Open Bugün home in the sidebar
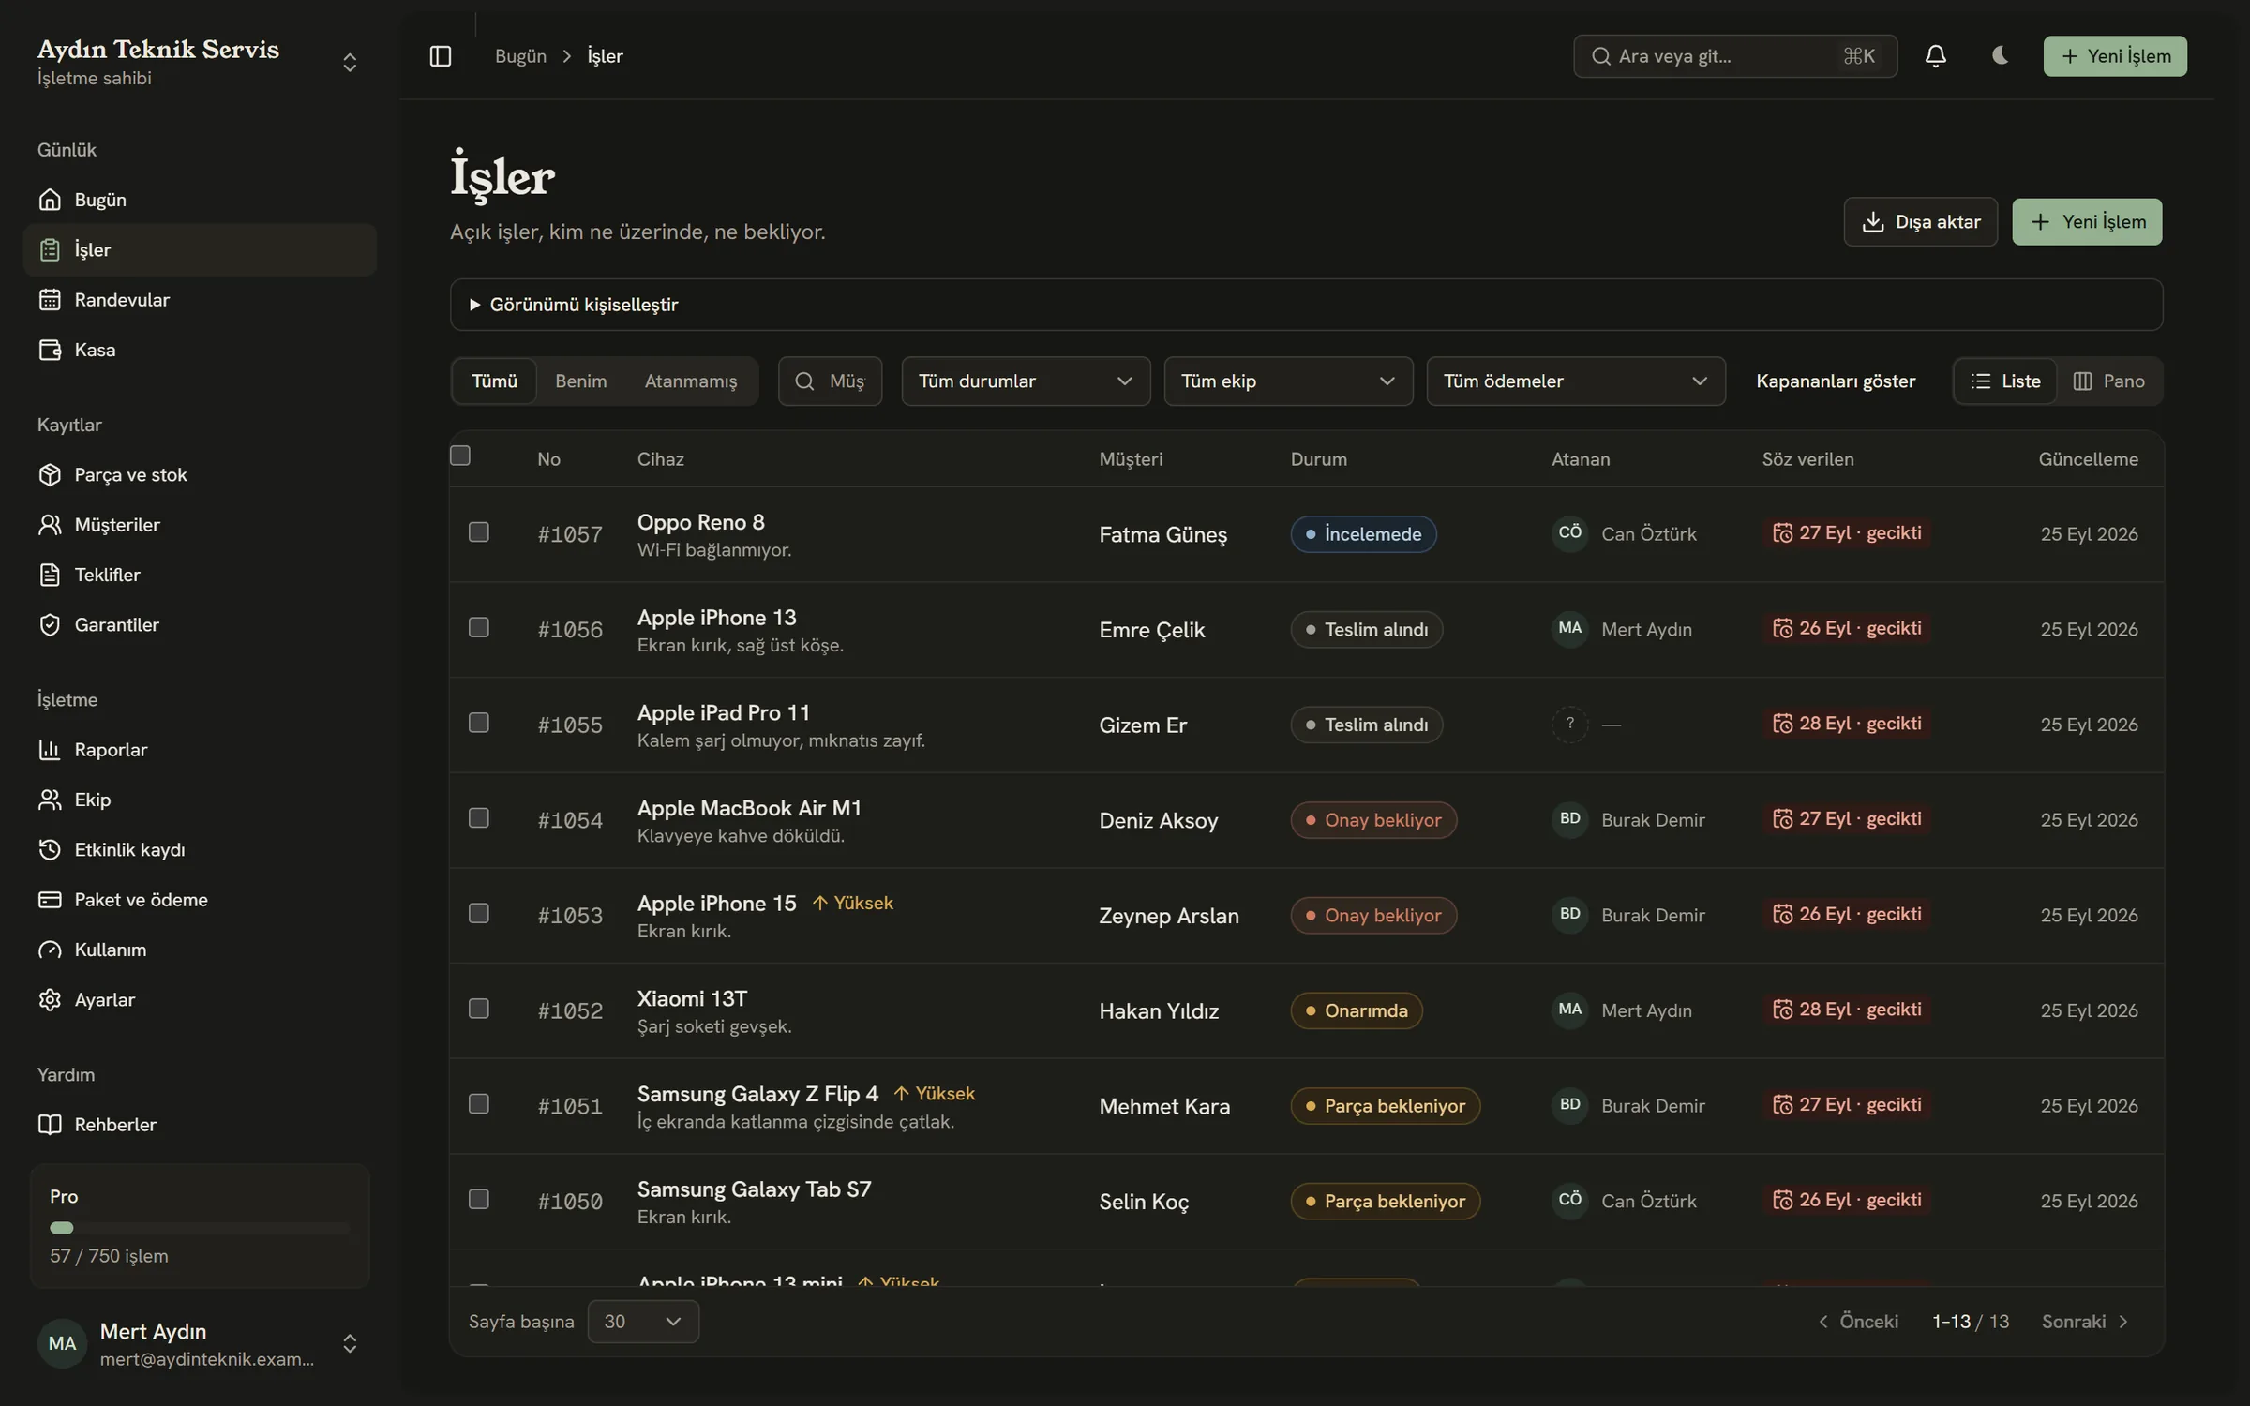 pyautogui.click(x=200, y=200)
